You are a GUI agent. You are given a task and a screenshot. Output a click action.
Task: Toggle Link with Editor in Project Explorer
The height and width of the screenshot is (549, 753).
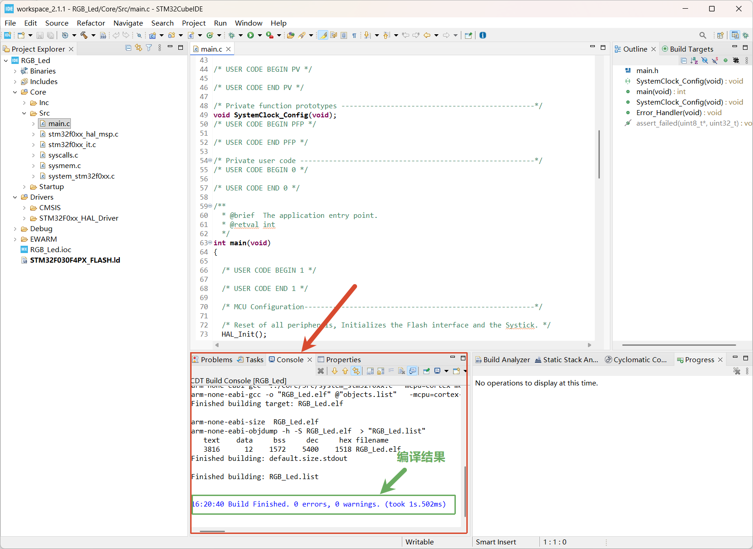click(139, 48)
